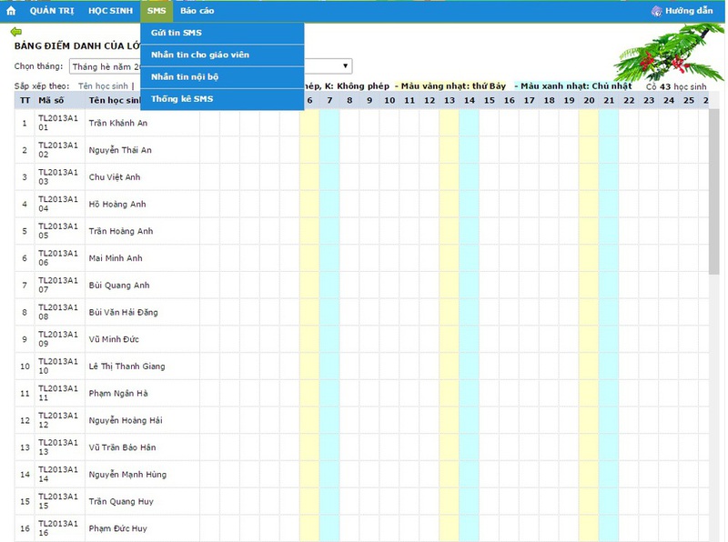
Task: Click the home icon in top bar
Action: [x=11, y=11]
